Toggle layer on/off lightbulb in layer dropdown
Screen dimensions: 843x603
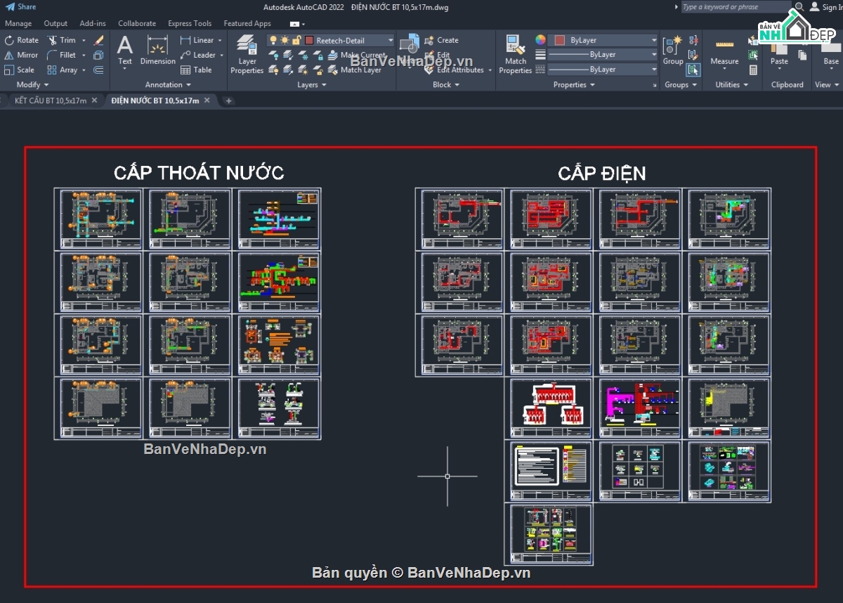273,40
